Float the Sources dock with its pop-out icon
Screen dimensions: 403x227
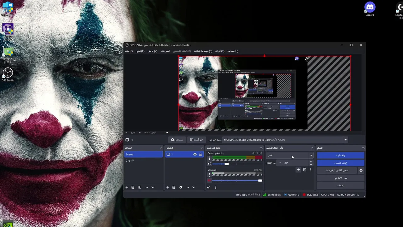click(x=202, y=148)
